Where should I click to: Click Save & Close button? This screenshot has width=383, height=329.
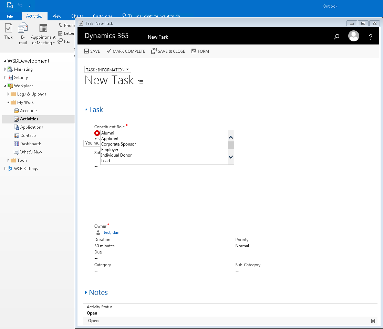point(168,51)
